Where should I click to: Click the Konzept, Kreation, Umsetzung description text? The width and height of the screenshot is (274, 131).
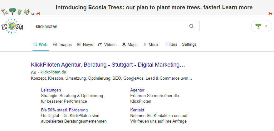coord(111,78)
